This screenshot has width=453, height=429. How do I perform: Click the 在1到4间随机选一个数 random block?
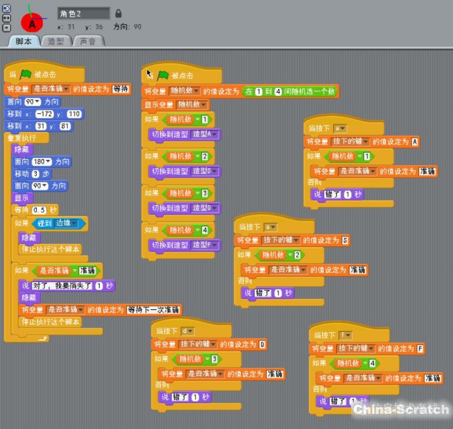[x=289, y=91]
